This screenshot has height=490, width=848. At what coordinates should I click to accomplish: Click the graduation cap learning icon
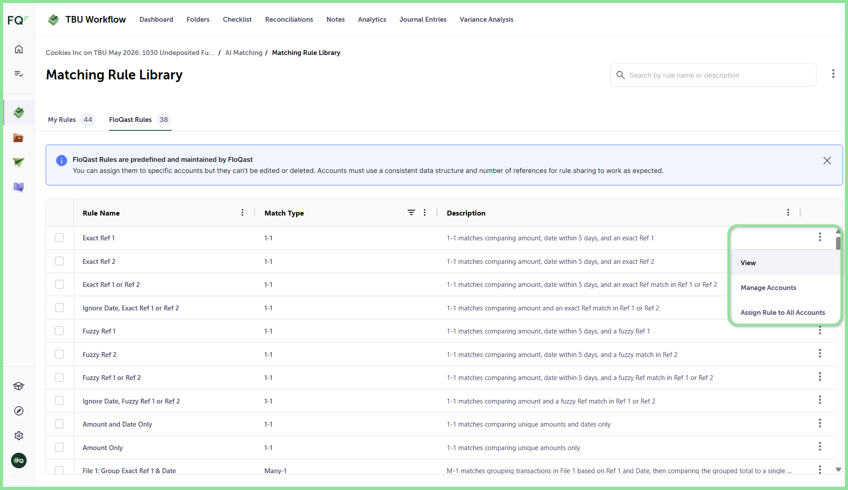(19, 386)
